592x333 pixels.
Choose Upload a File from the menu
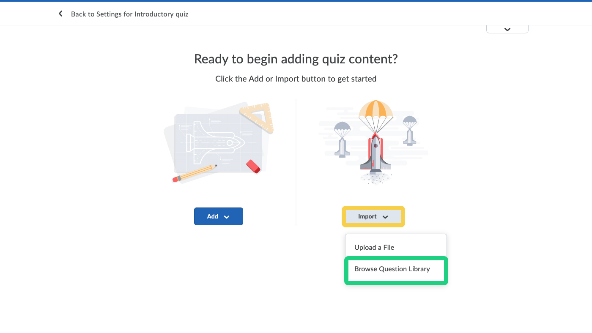click(x=374, y=247)
